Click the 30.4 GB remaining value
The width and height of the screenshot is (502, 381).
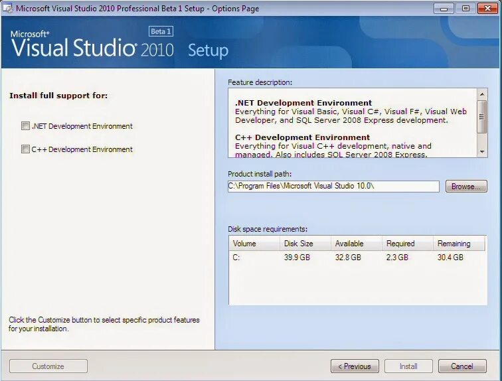coord(450,257)
